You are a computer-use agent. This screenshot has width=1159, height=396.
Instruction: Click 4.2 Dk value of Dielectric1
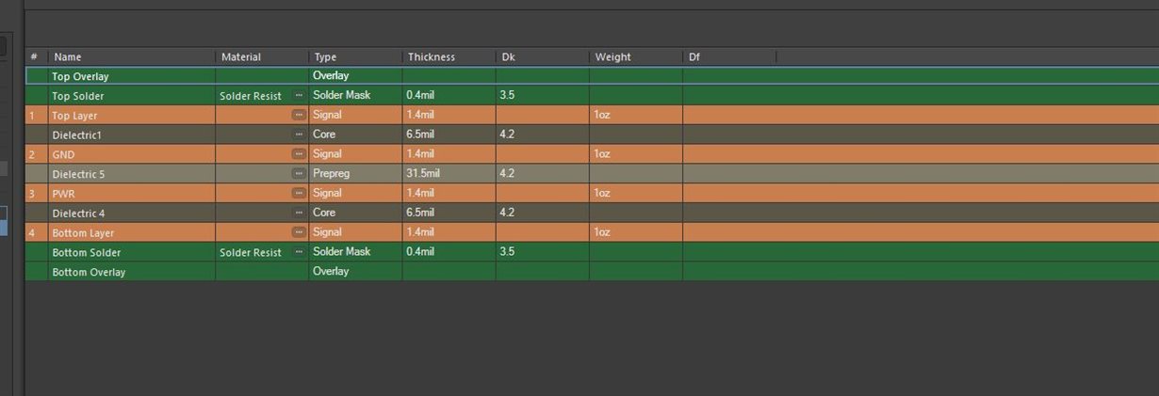tap(507, 135)
